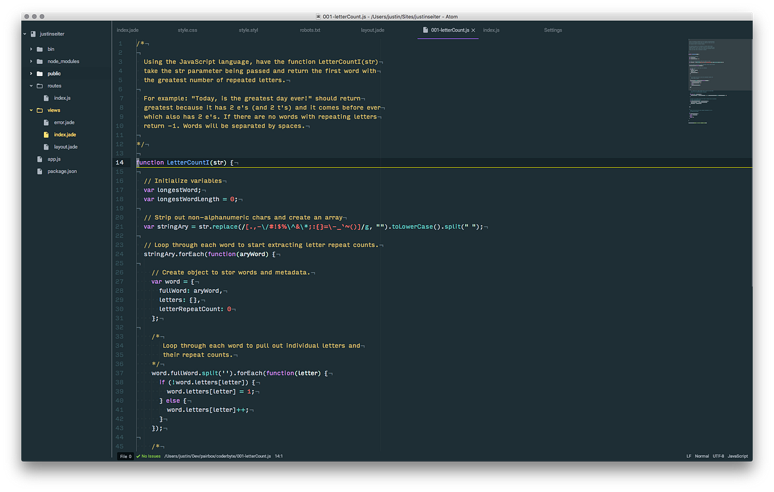
Task: Click the justinseiter repository icon
Action: (x=33, y=33)
